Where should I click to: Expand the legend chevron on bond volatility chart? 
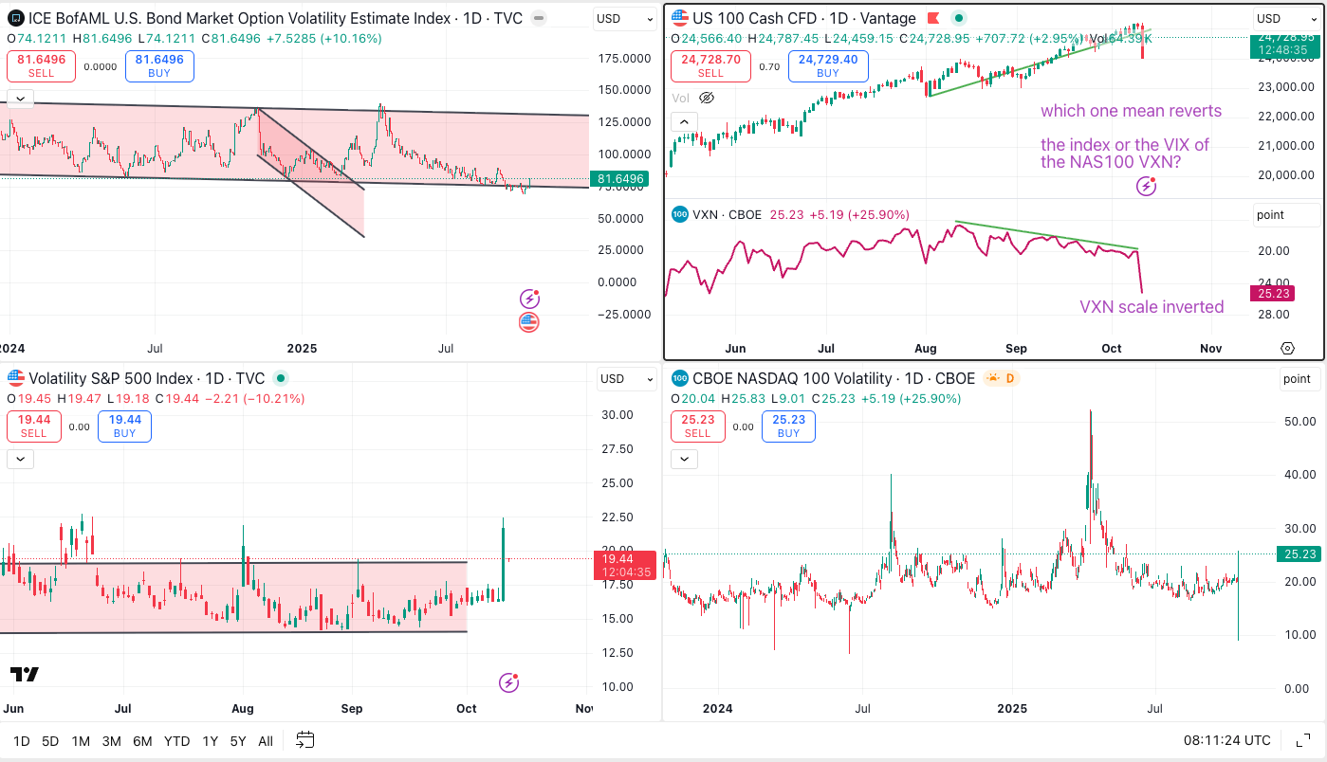point(21,98)
